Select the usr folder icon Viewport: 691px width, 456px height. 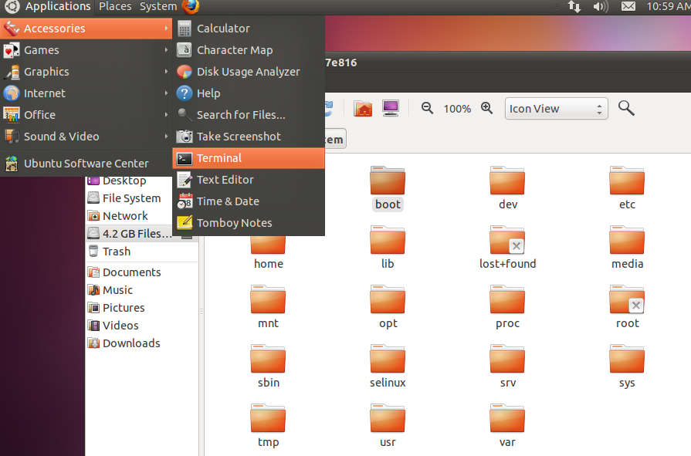[388, 418]
